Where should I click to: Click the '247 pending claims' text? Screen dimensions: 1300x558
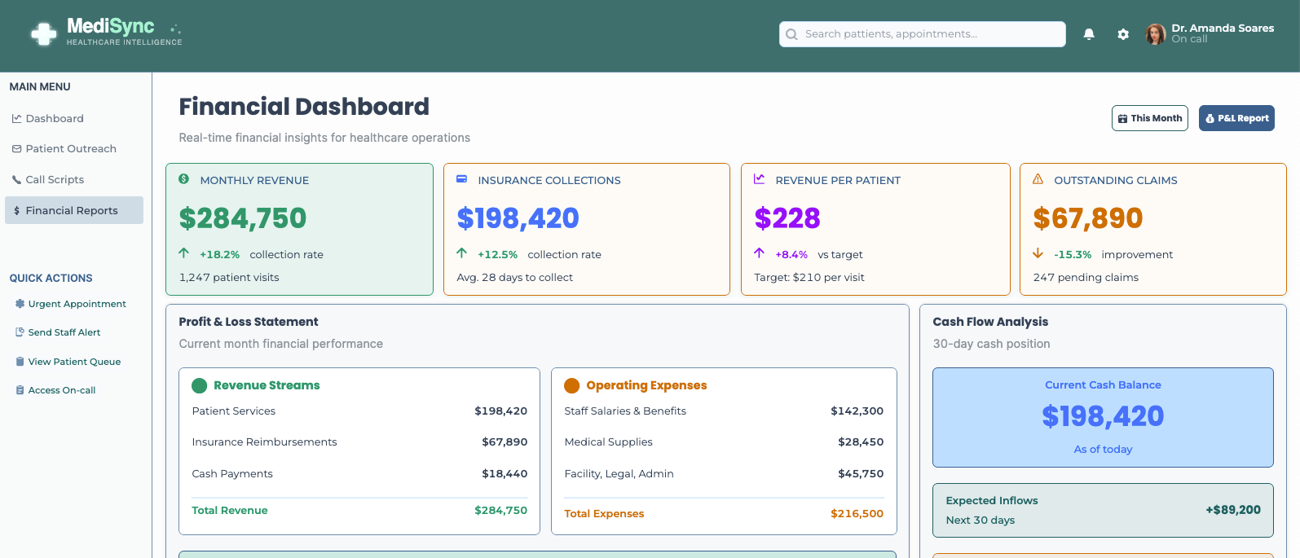tap(1086, 277)
